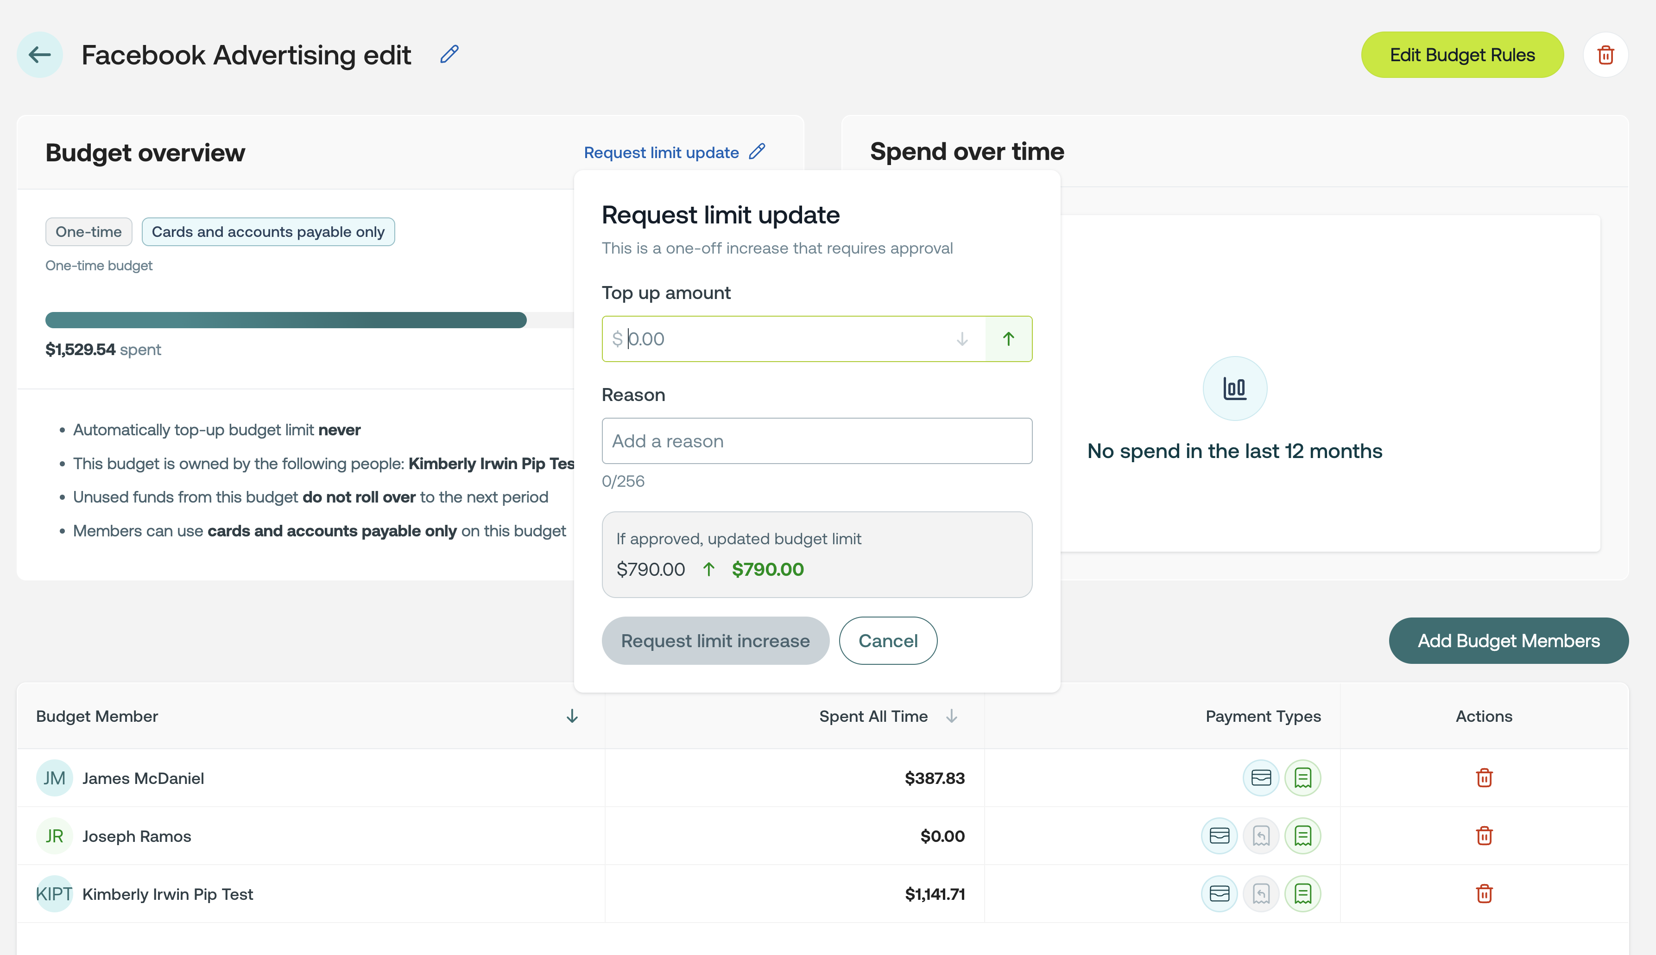Select Joseph Ramos name
This screenshot has width=1656, height=955.
pyautogui.click(x=136, y=836)
